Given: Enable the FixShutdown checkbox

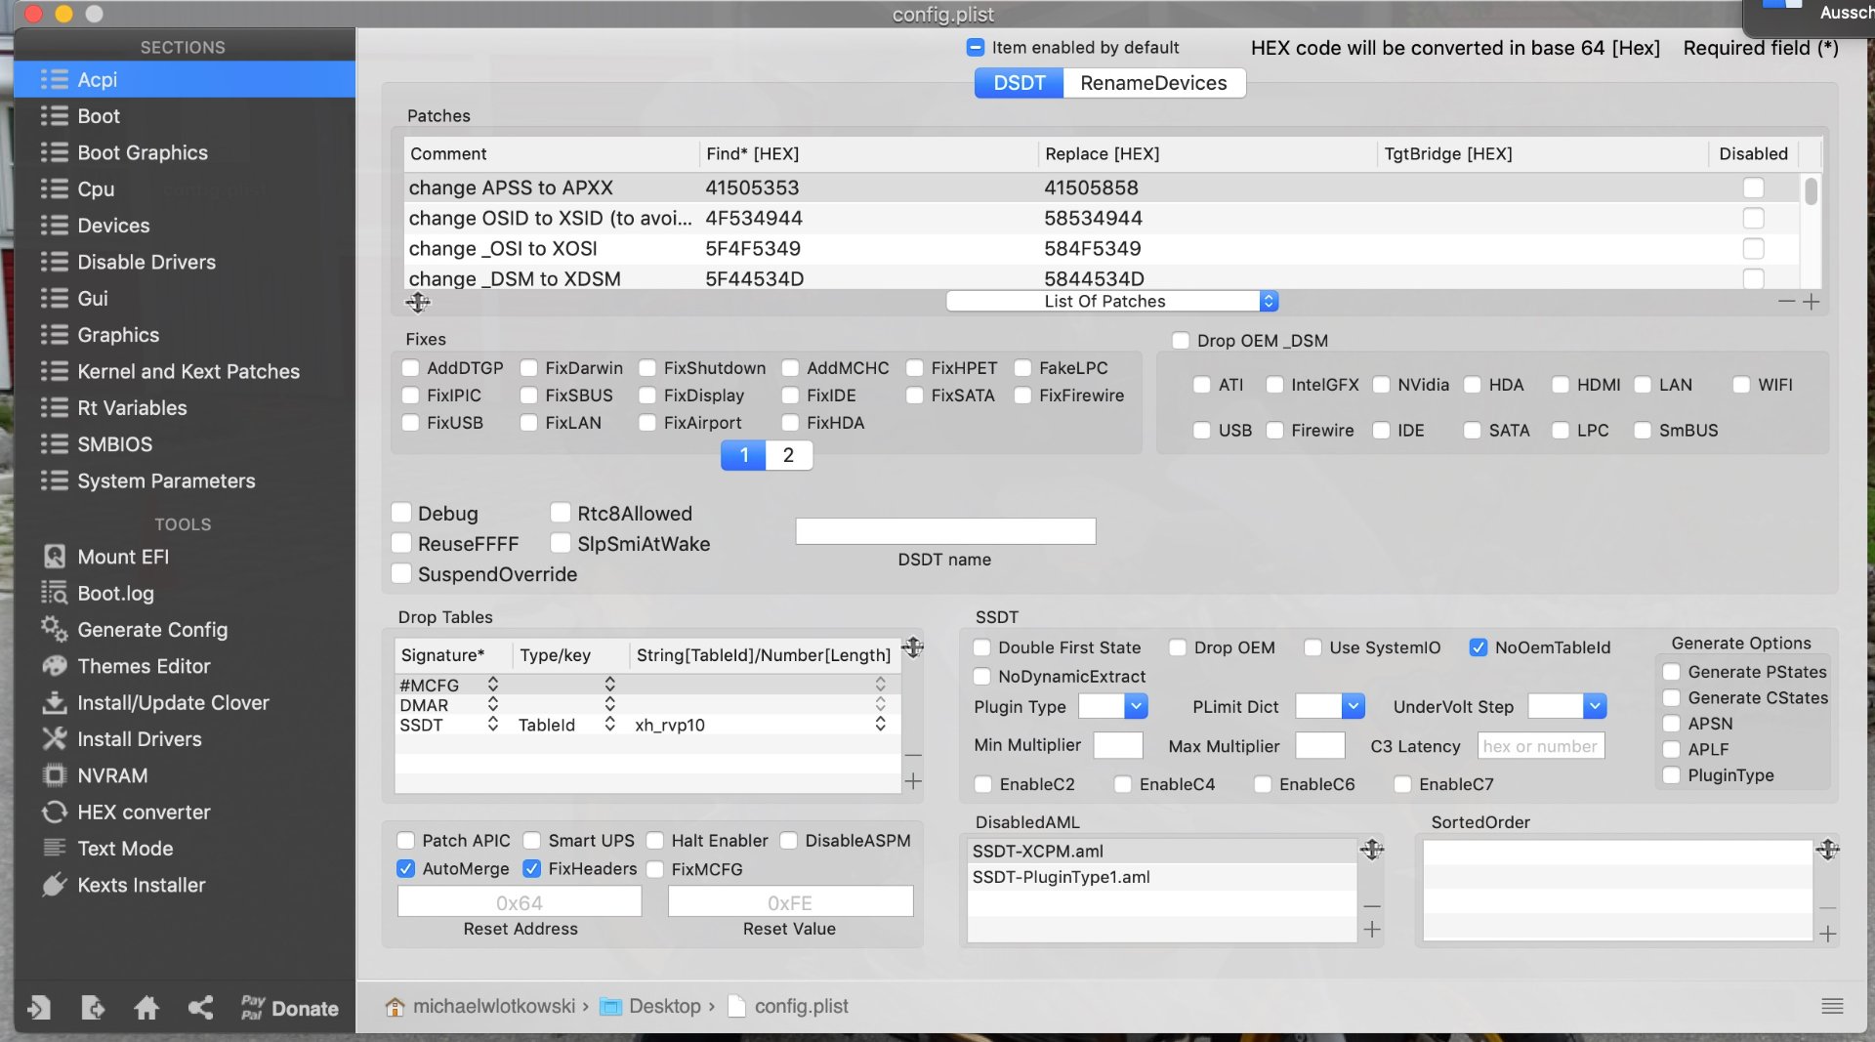Looking at the screenshot, I should click(x=647, y=368).
